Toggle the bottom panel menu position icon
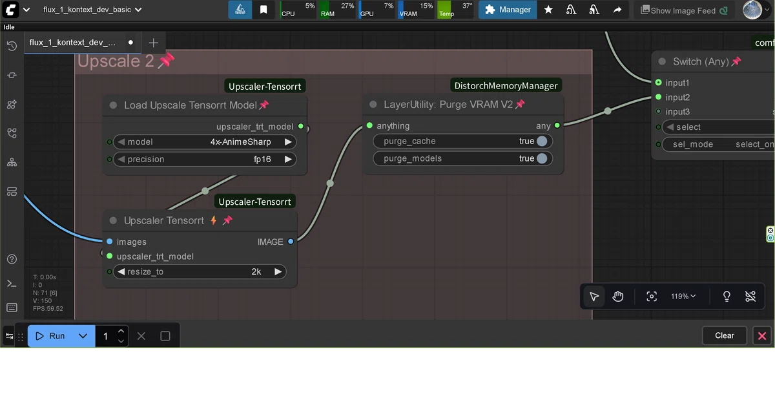Image resolution: width=775 pixels, height=420 pixels. (x=9, y=336)
